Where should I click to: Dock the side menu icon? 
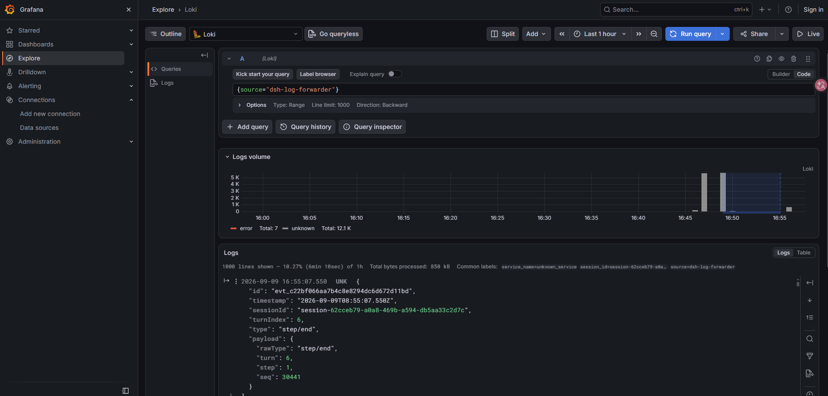[126, 391]
